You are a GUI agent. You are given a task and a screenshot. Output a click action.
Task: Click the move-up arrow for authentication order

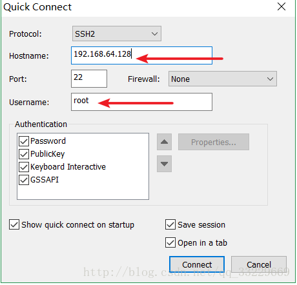pyautogui.click(x=164, y=142)
